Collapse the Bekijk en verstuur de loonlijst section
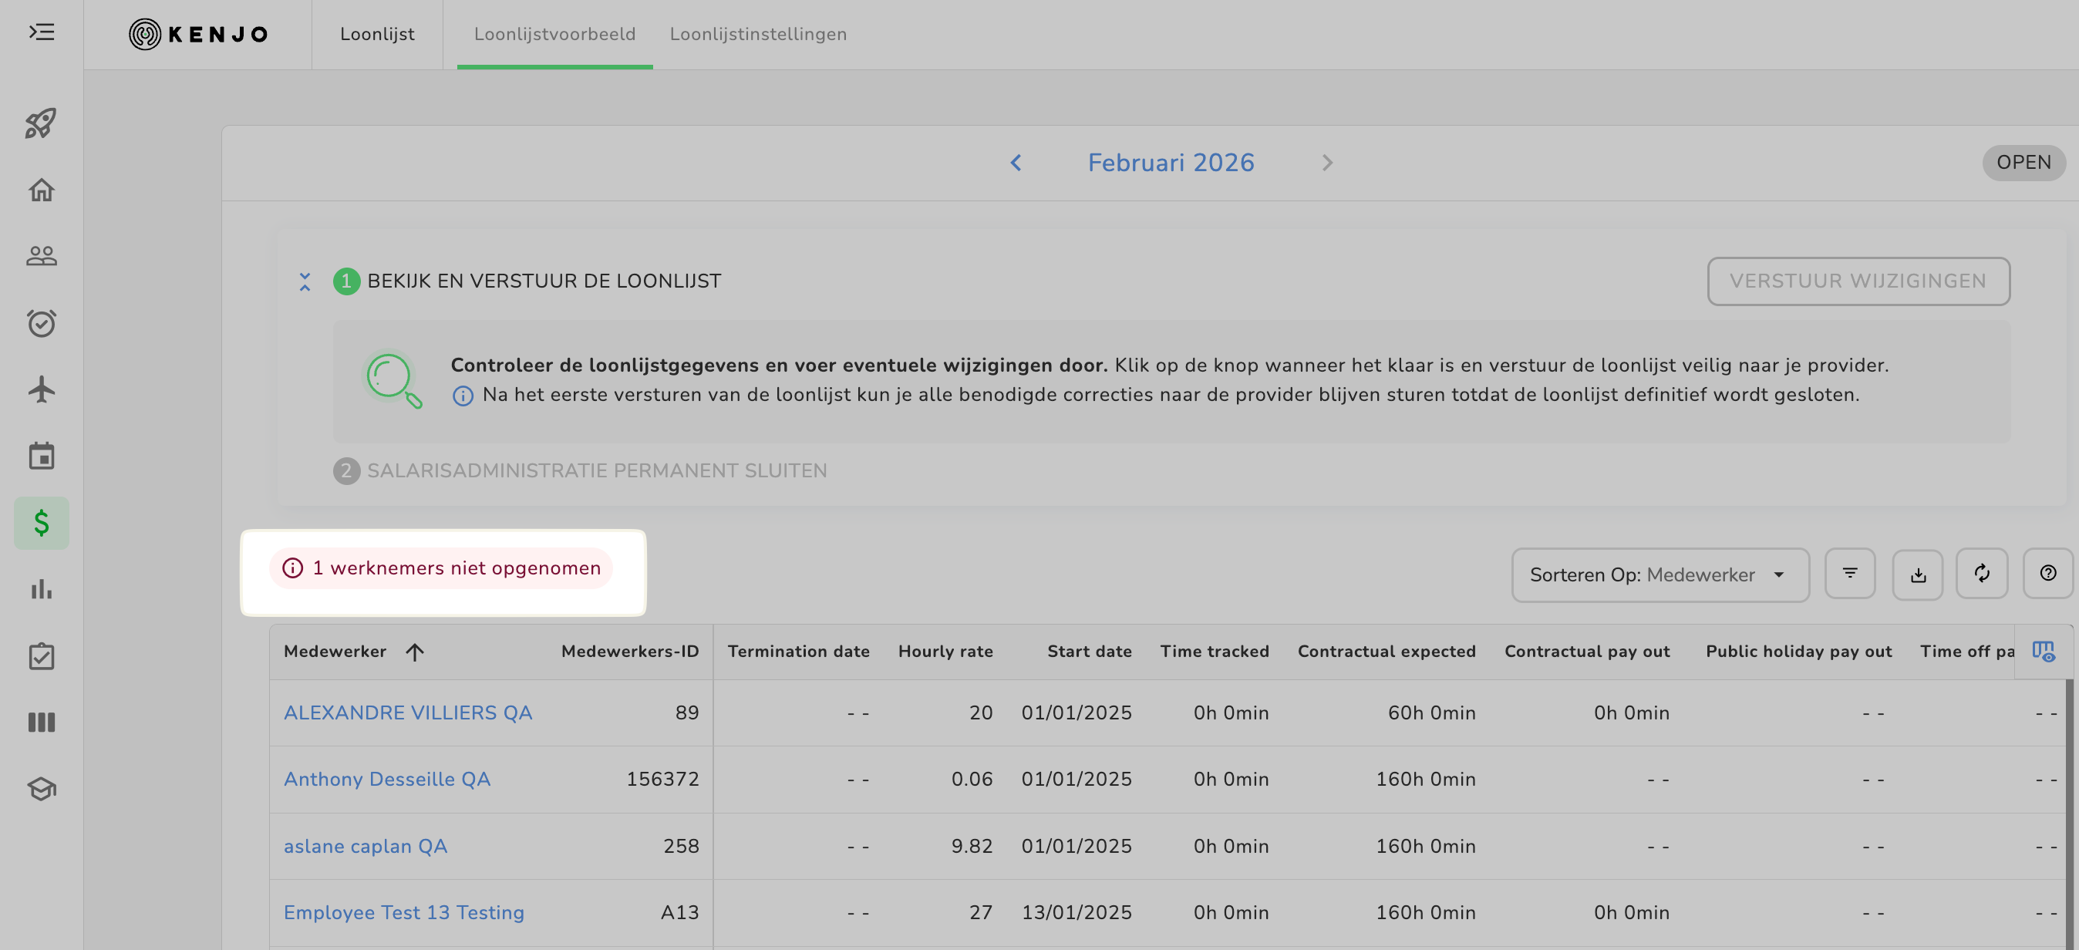The image size is (2079, 950). click(305, 281)
